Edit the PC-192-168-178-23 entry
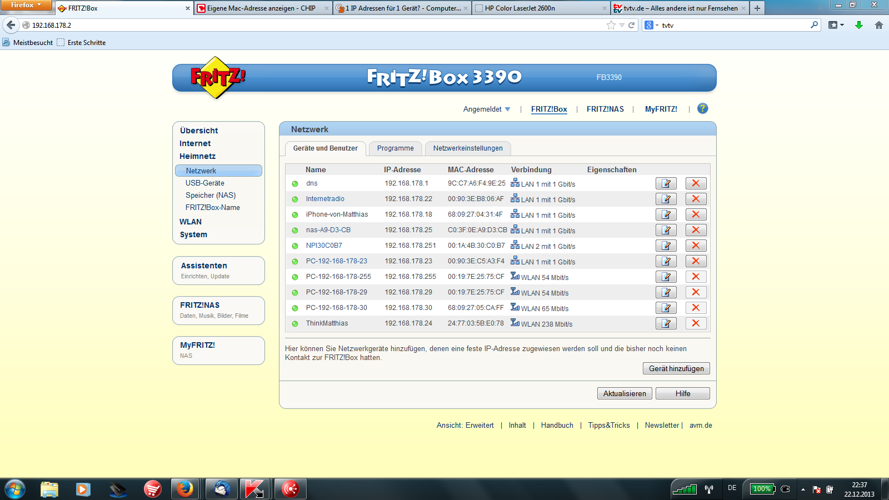 coord(666,261)
